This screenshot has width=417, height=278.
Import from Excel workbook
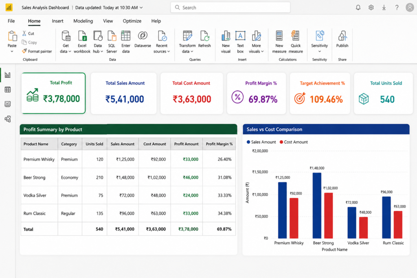tap(82, 42)
